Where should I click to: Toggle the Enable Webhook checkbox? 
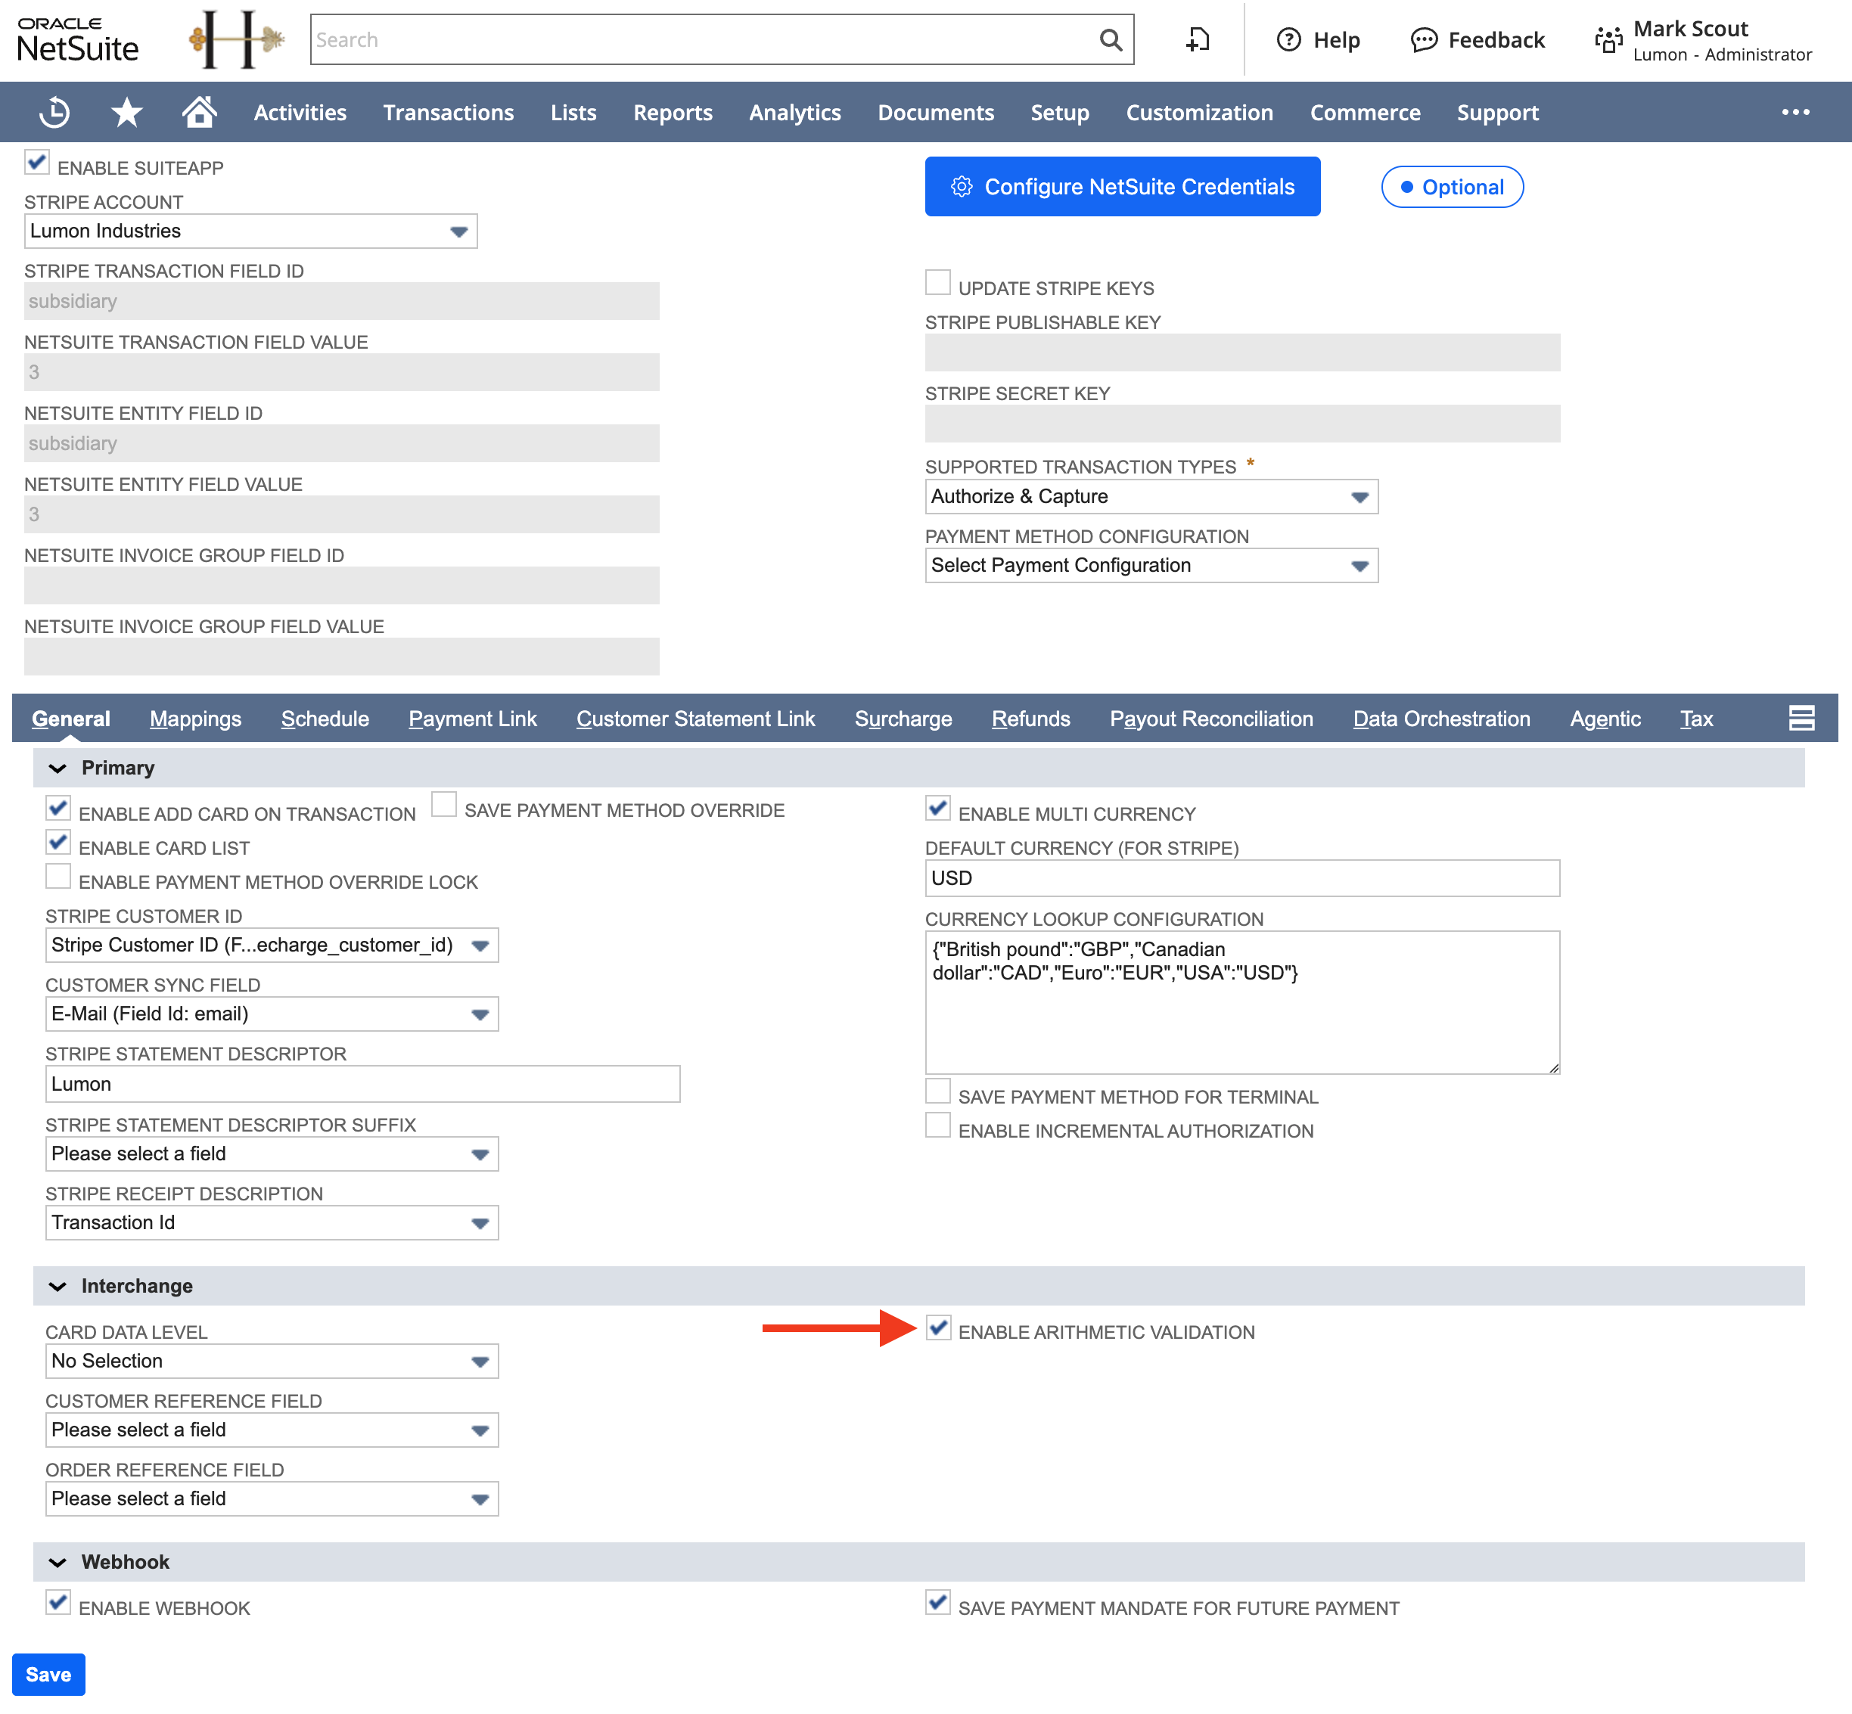click(x=58, y=1603)
